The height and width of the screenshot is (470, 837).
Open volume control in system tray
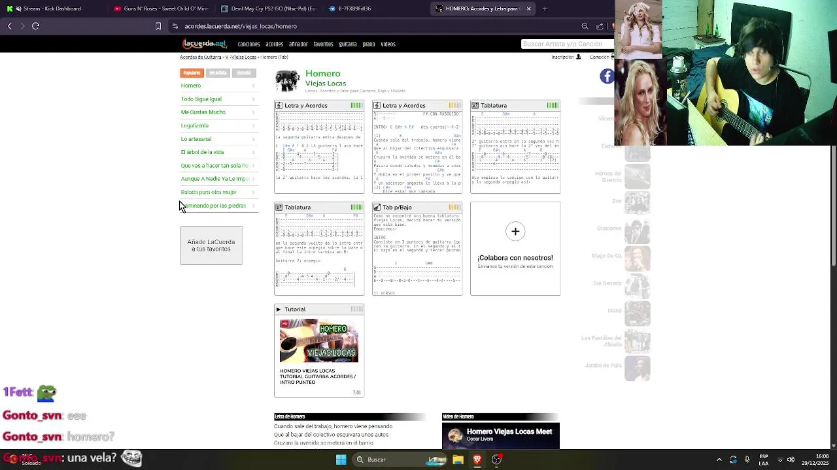[790, 460]
